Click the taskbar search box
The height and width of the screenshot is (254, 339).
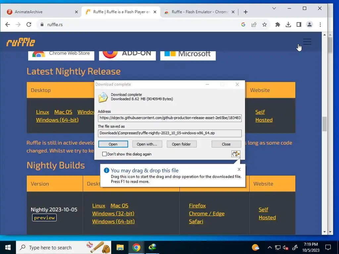click(x=64, y=247)
